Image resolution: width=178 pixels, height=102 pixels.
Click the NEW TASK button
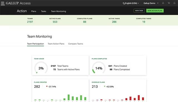pyautogui.click(x=139, y=11)
